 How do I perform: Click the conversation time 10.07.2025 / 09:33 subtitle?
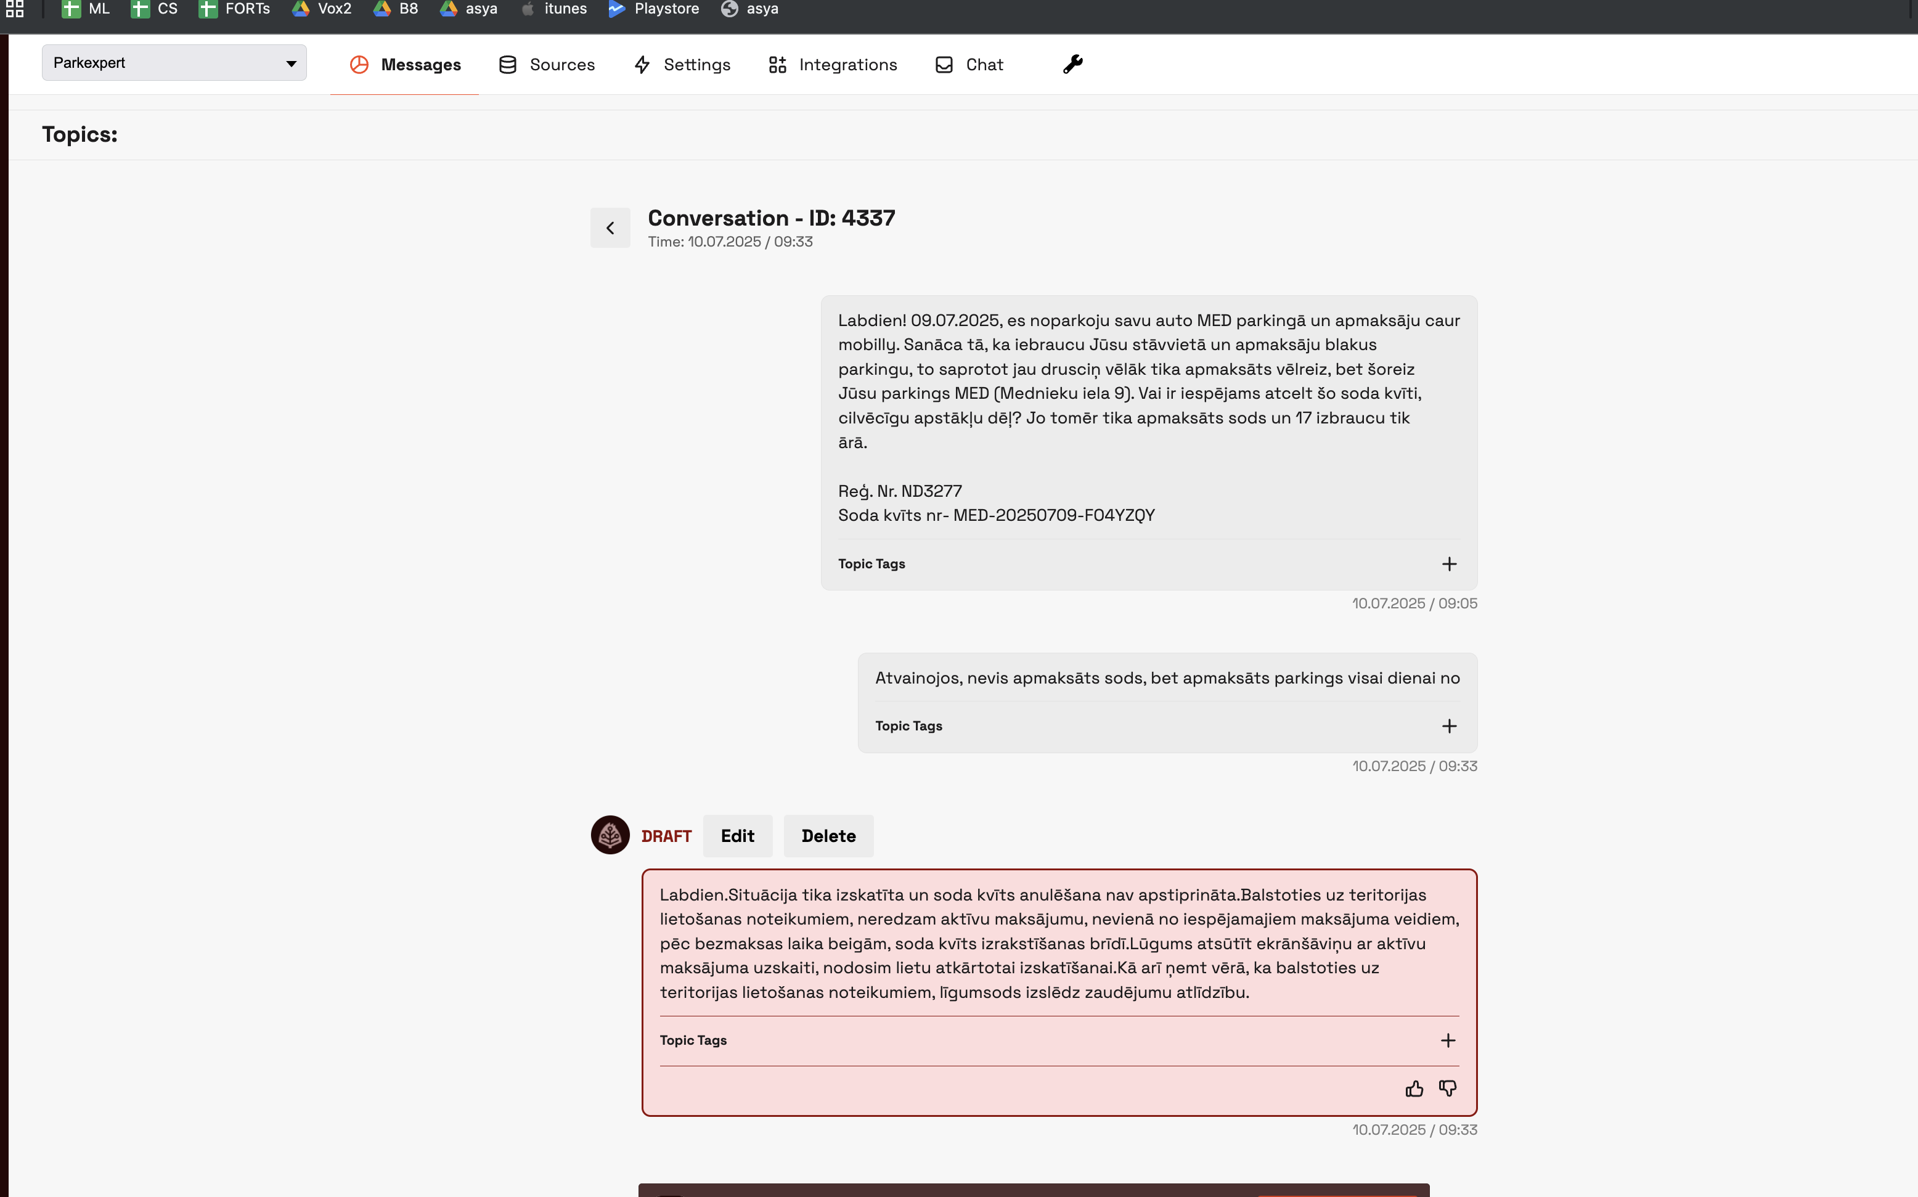[730, 242]
